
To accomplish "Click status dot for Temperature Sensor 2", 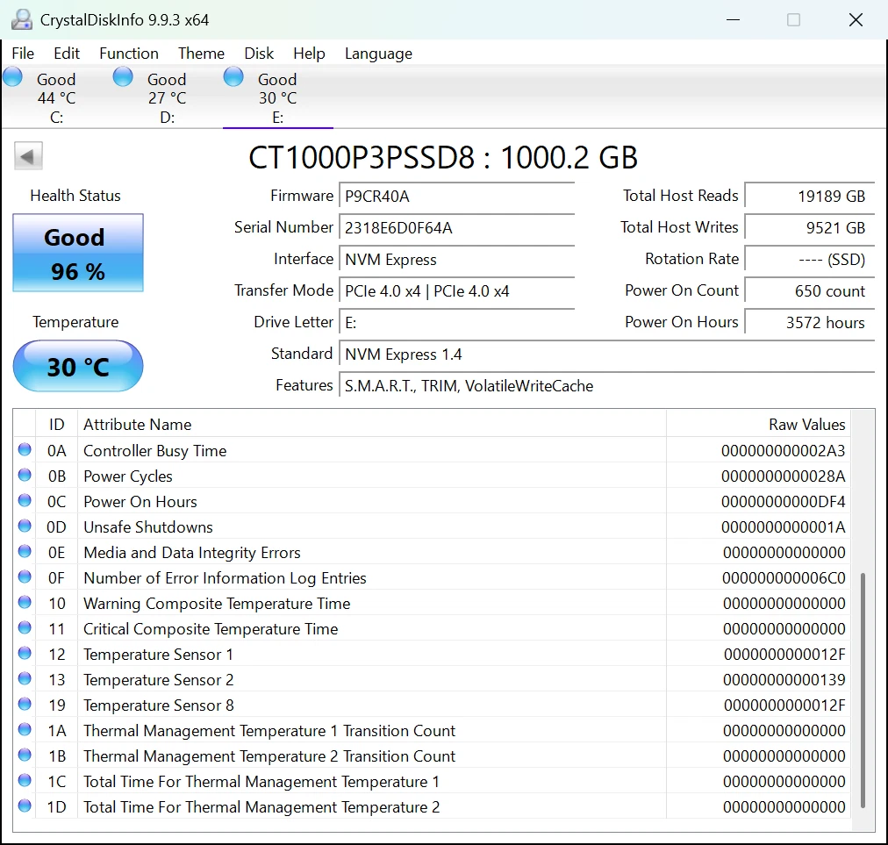I will point(25,678).
